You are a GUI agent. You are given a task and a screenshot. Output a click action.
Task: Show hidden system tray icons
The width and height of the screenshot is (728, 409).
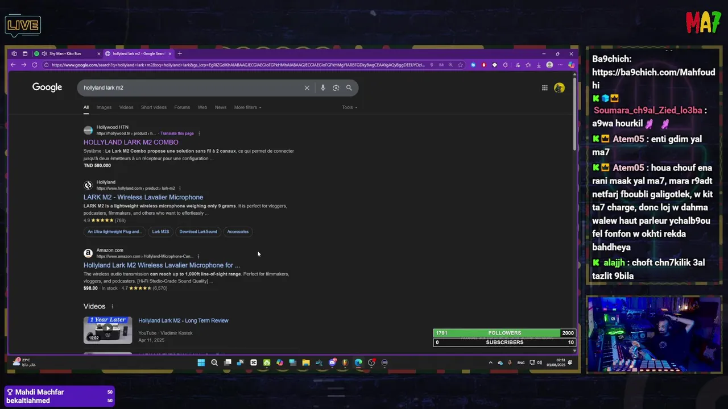point(490,362)
